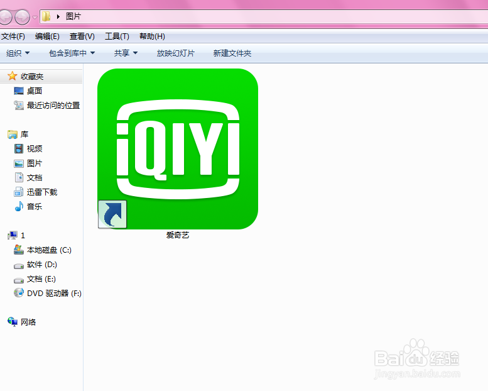Open 文档 (E:) drive
This screenshot has width=488, height=391.
coord(41,279)
